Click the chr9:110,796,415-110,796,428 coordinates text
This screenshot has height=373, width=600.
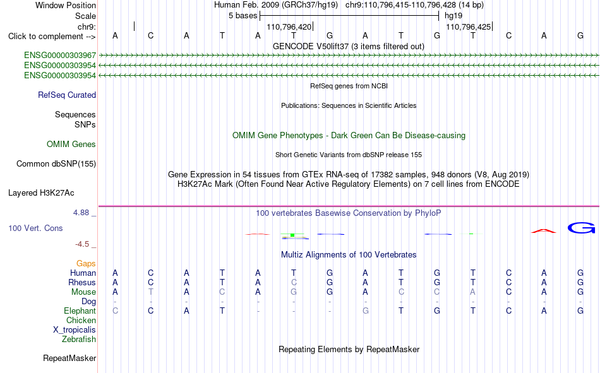[400, 5]
